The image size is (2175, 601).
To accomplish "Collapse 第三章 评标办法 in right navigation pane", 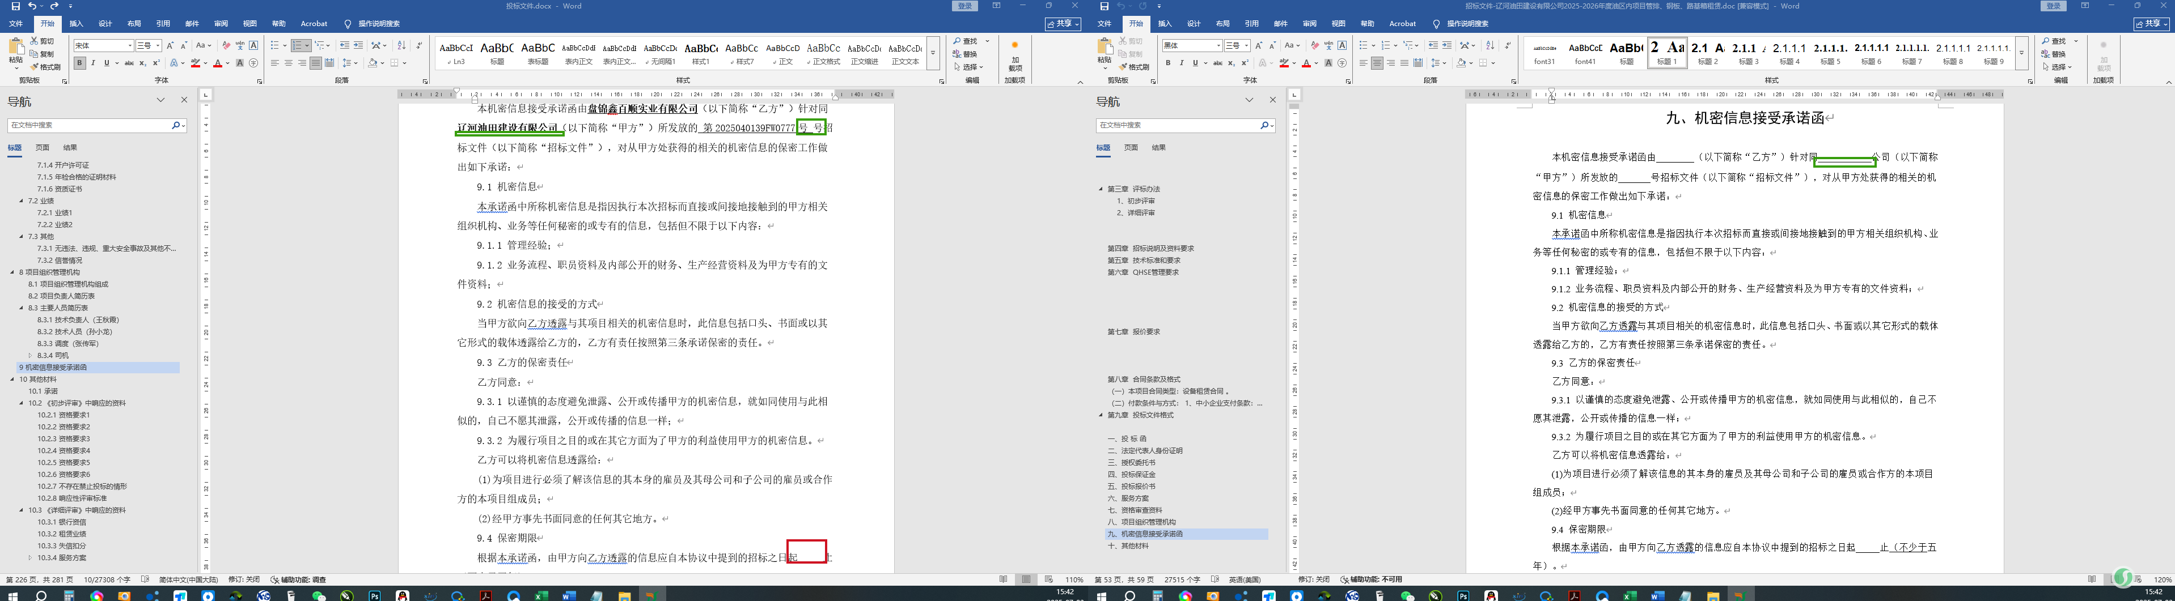I will [1101, 189].
